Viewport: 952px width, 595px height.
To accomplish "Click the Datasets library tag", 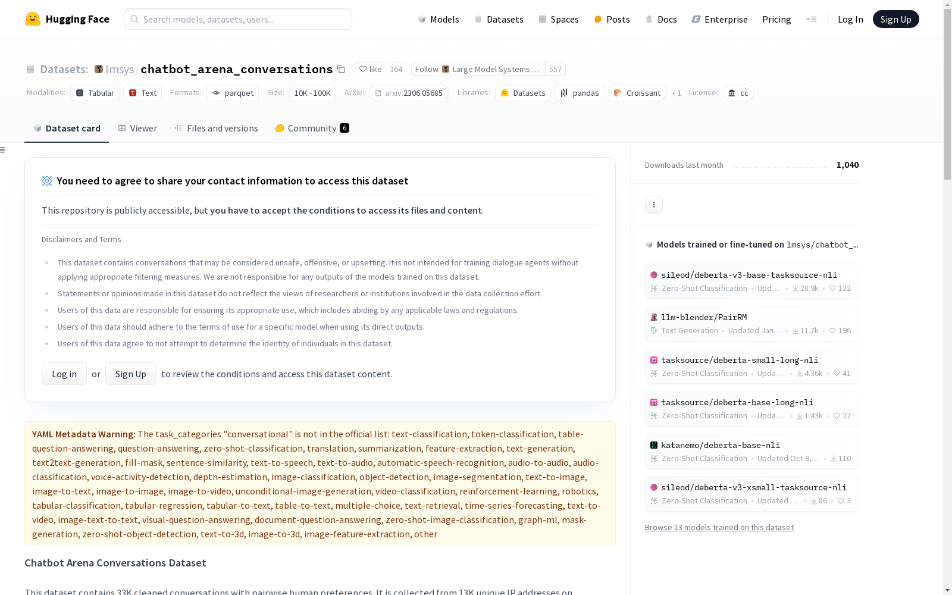I will pyautogui.click(x=523, y=93).
